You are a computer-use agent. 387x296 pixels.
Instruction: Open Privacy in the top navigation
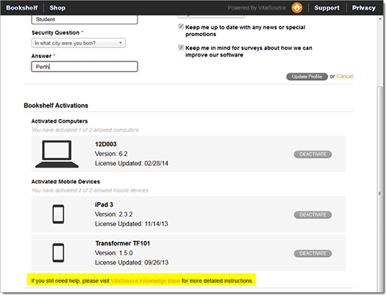(363, 8)
